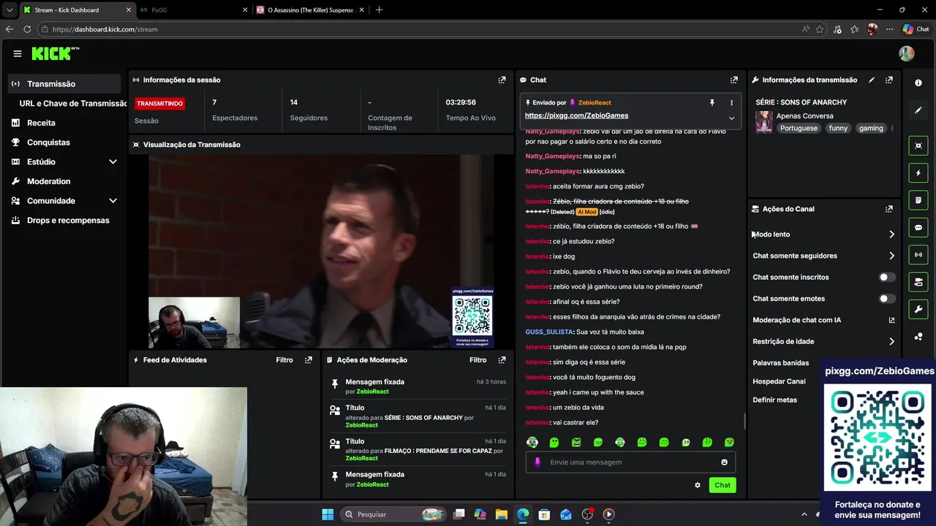Open the hamburger menu beside the Kick logo
Screen dimensions: 936x526
point(18,53)
